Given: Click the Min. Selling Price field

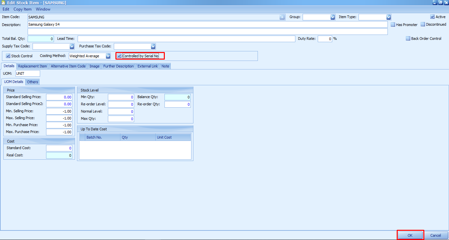Looking at the screenshot, I should point(59,111).
